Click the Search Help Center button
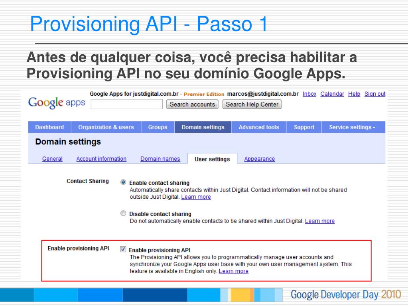The height and width of the screenshot is (306, 408). coord(252,105)
